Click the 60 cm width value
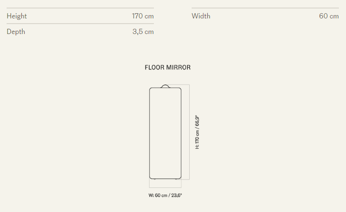Screen dimensions: 346x212 (x=329, y=16)
